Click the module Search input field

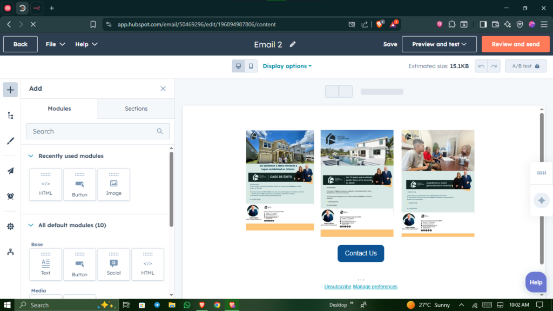(x=98, y=131)
